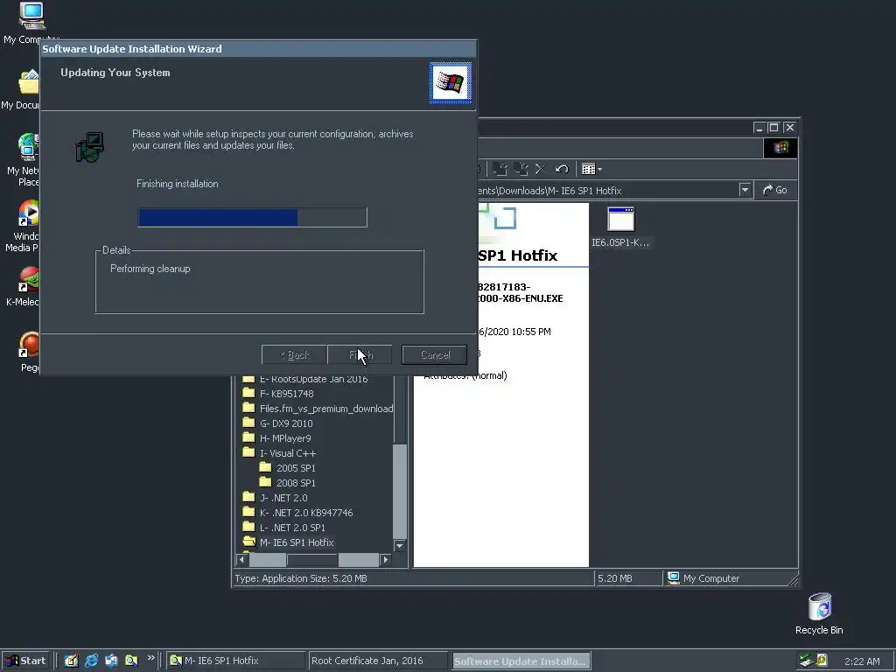Select the E- RootsUpdate Jan 2016 folder
This screenshot has height=672, width=896.
314,379
